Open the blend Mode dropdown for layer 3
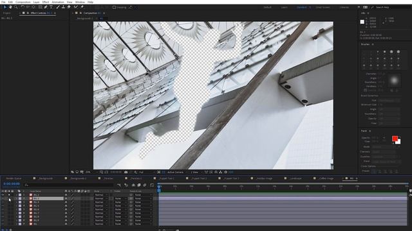Viewport: 412px width, 231px height. click(x=101, y=202)
